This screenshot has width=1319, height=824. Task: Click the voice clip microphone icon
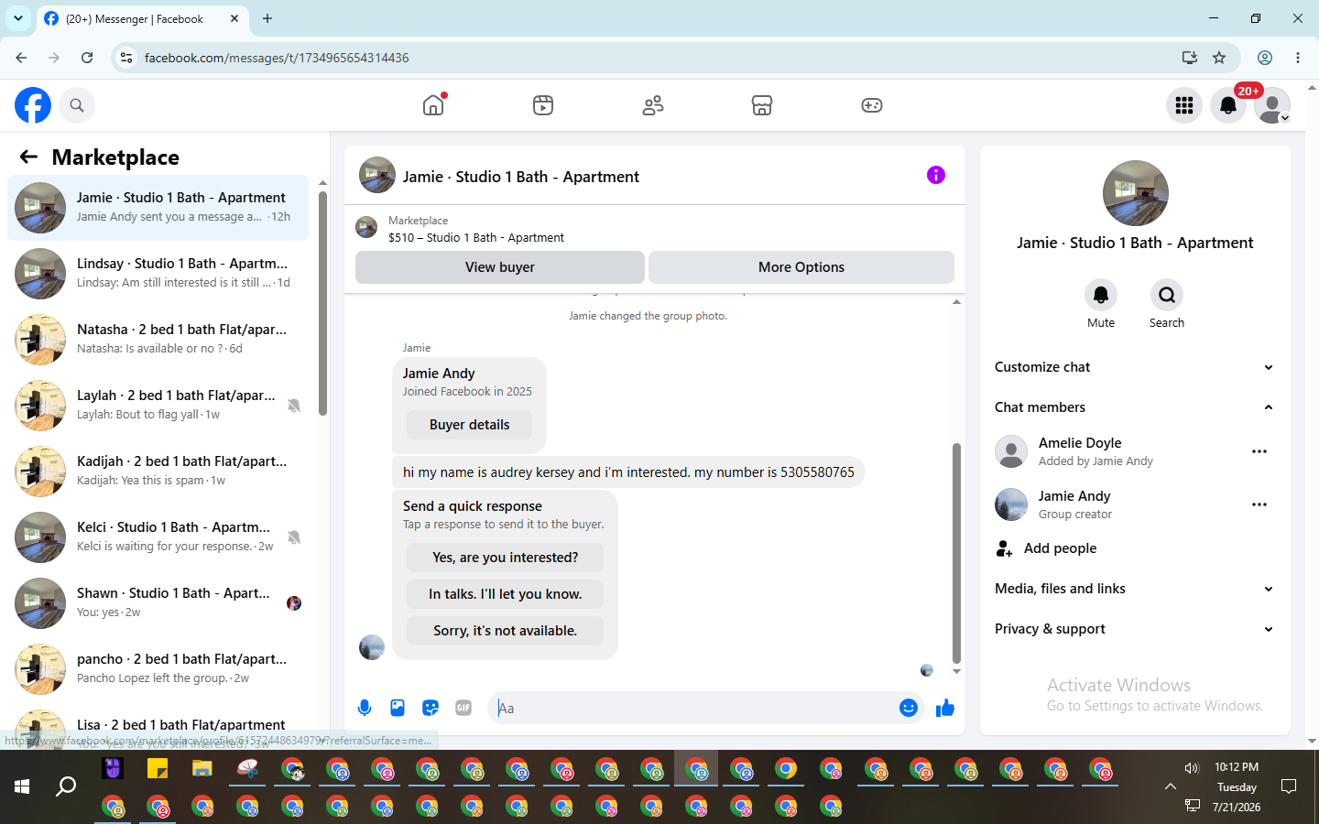pyautogui.click(x=365, y=708)
